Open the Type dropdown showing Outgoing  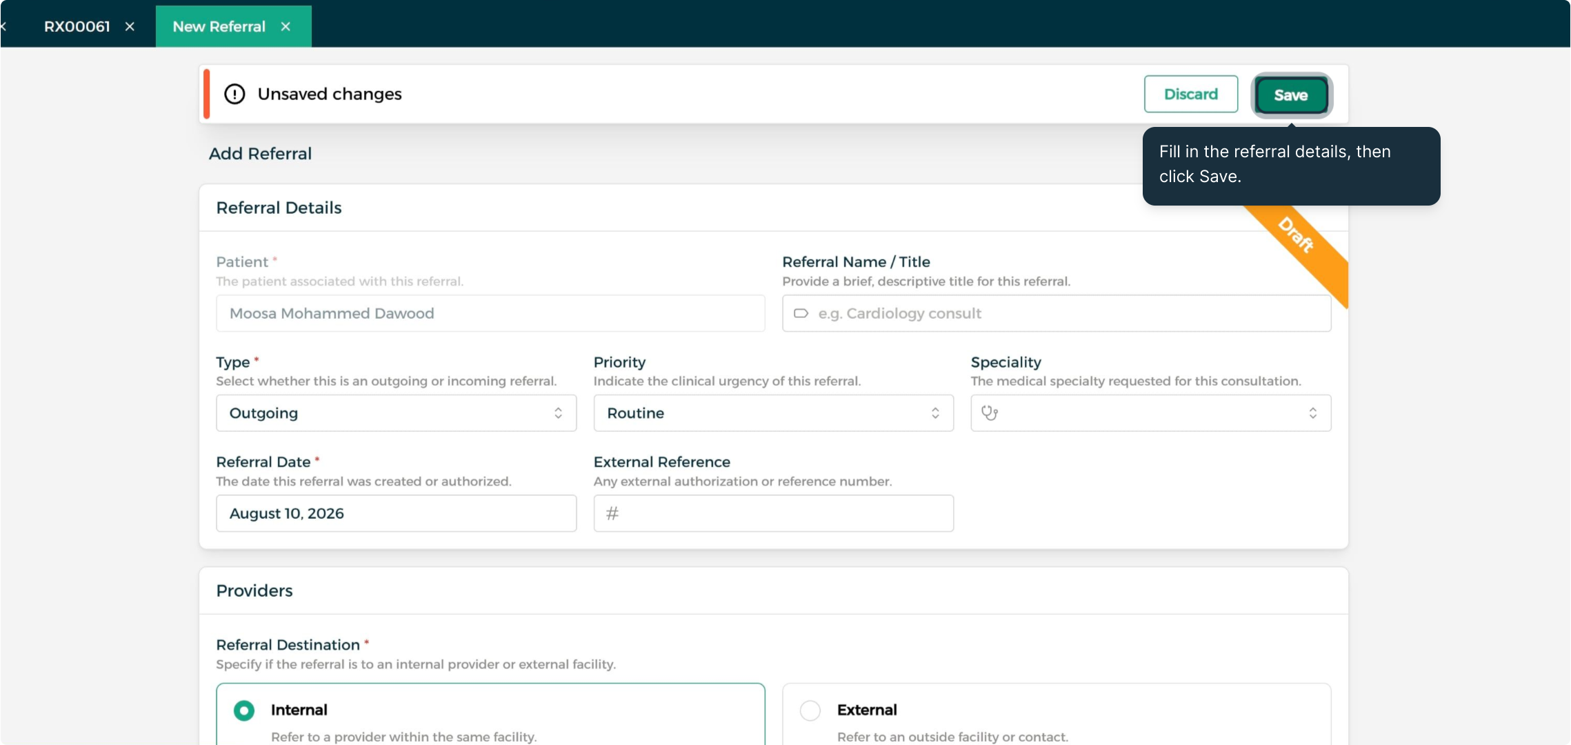[396, 413]
